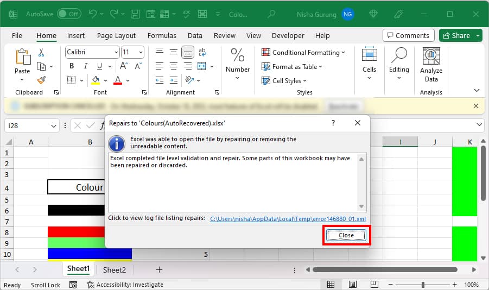Image resolution: width=489 pixels, height=290 pixels.
Task: Click the Cut scissors icon
Action: (41, 53)
